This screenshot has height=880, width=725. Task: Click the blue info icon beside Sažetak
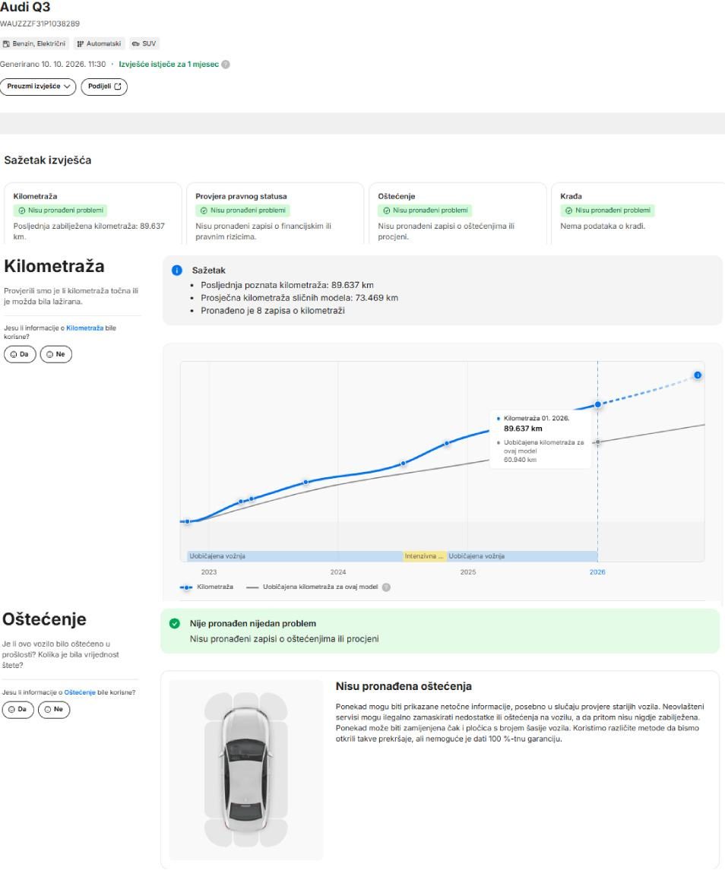(x=177, y=271)
